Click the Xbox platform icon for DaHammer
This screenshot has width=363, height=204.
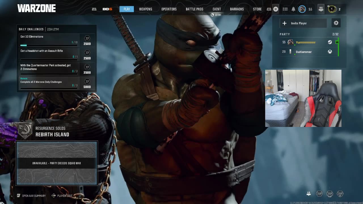tap(330, 52)
